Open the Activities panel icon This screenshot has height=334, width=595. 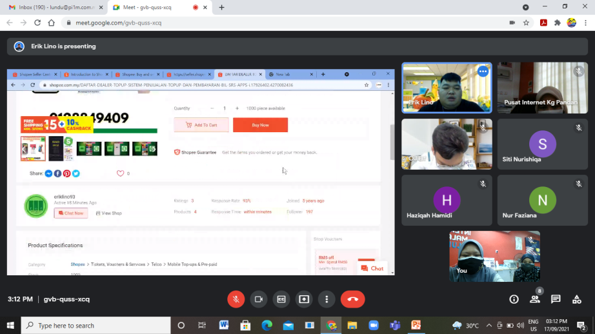(x=576, y=299)
